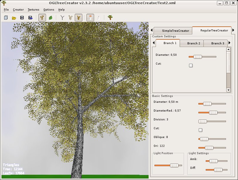This screenshot has height=180, width=238.
Task: Switch to the Branch 2 tab
Action: coord(194,43)
